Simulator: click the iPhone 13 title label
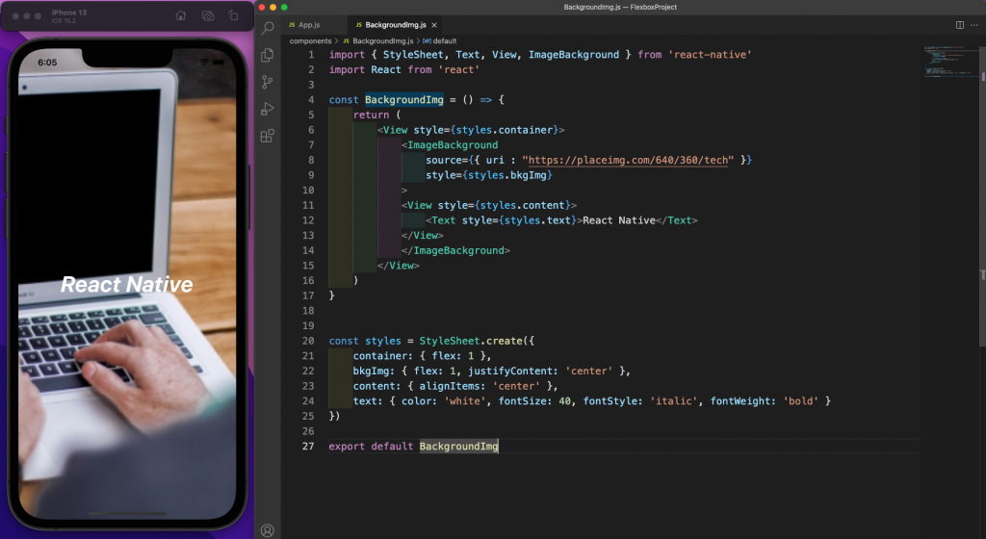986x539 pixels. coord(69,13)
